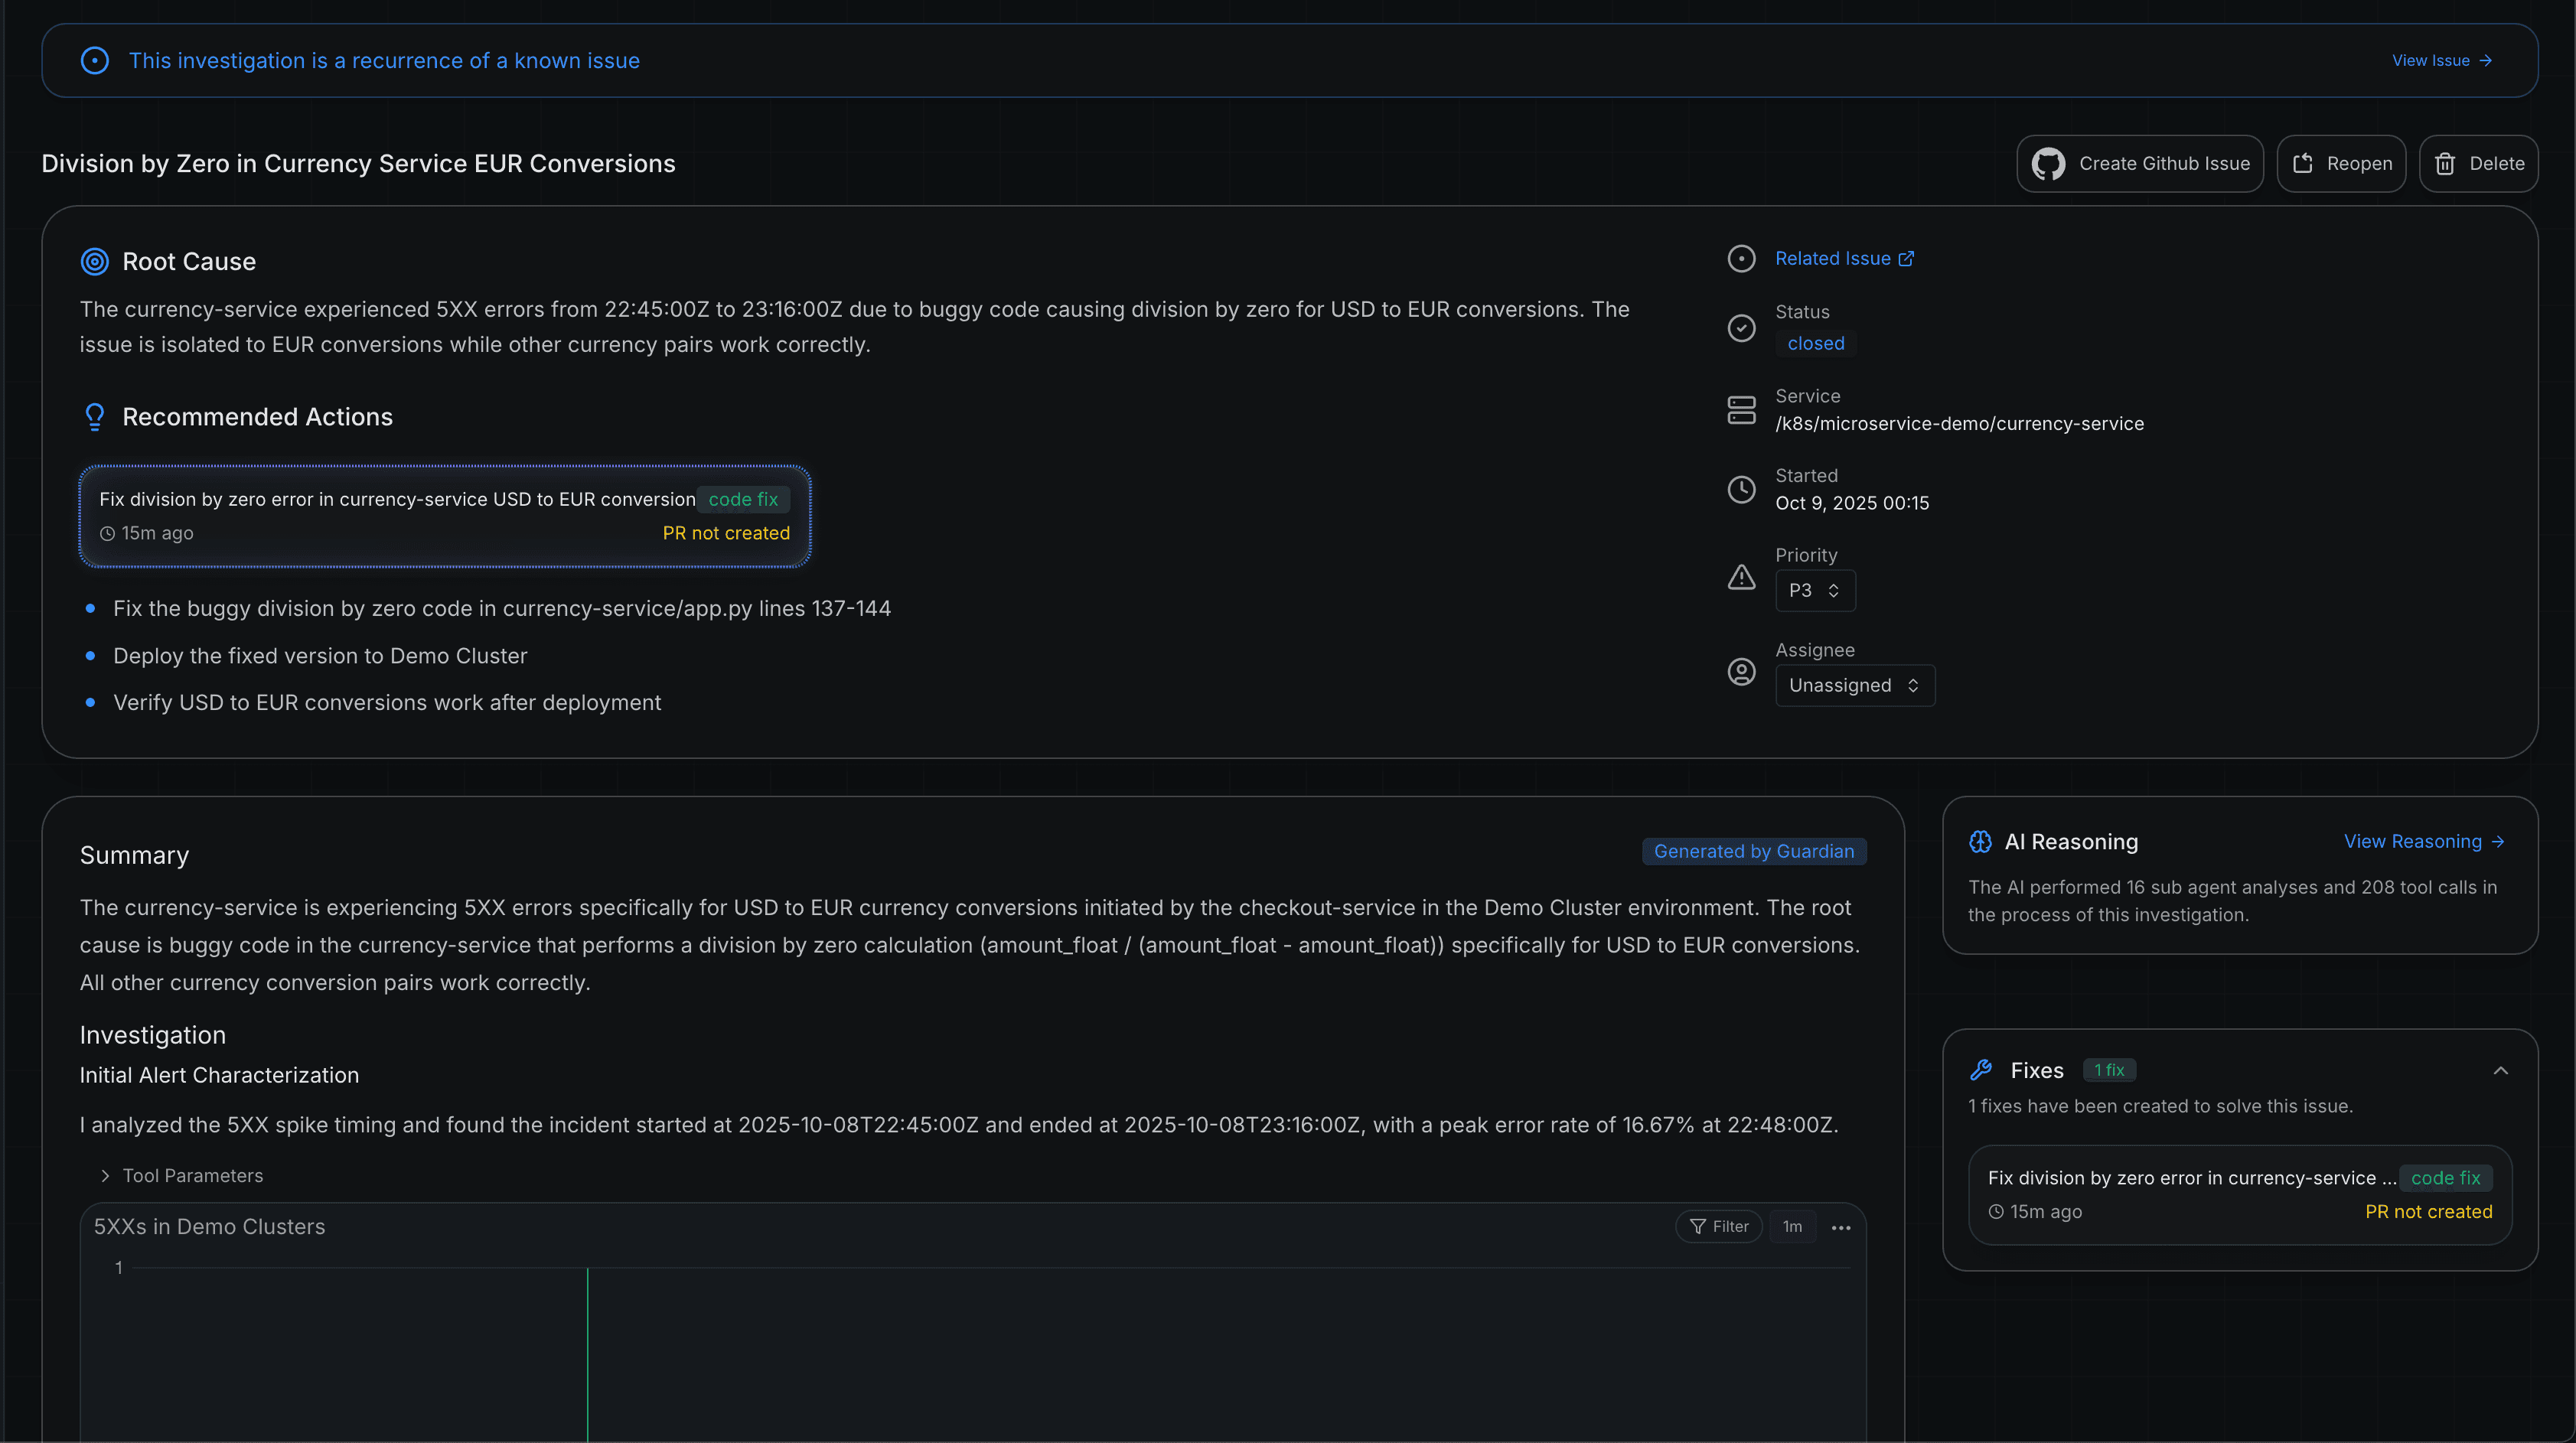Click the Reopen arrow icon
2576x1443 pixels.
pyautogui.click(x=2303, y=164)
